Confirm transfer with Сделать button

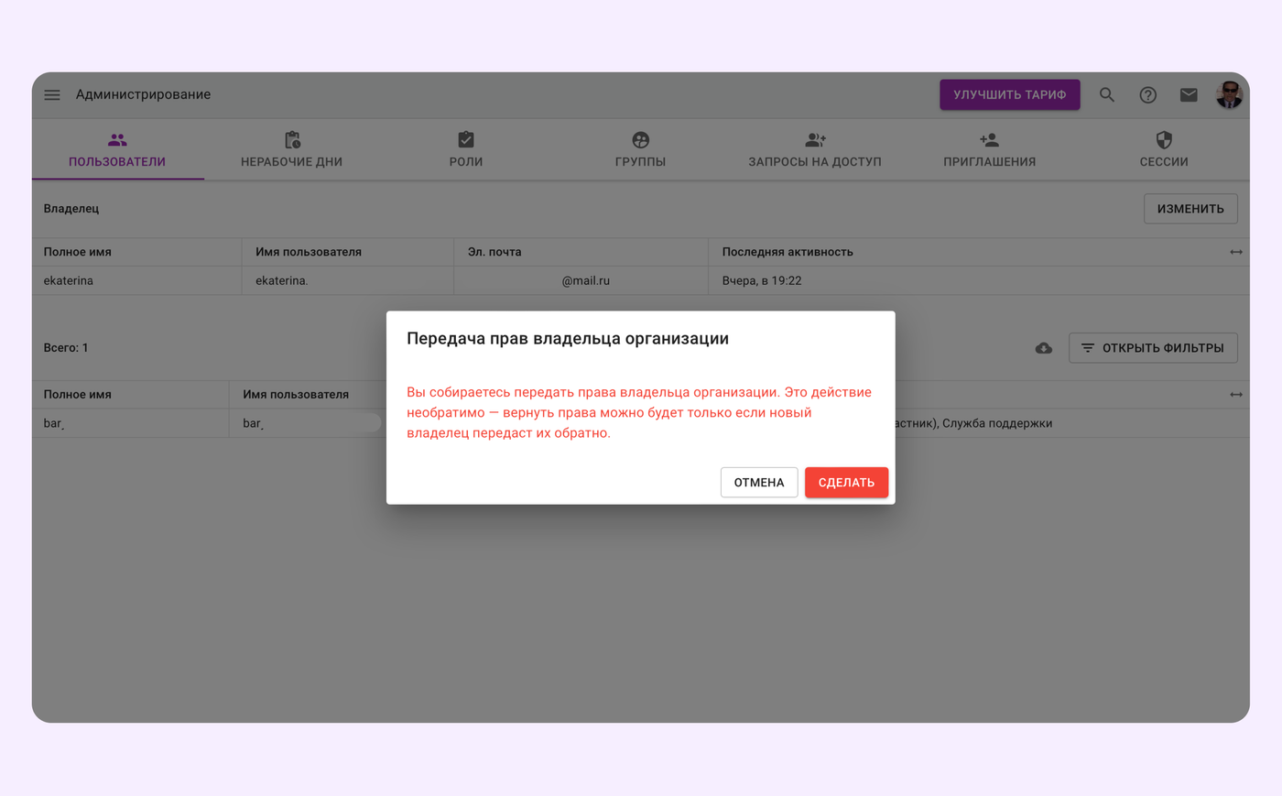click(x=846, y=483)
